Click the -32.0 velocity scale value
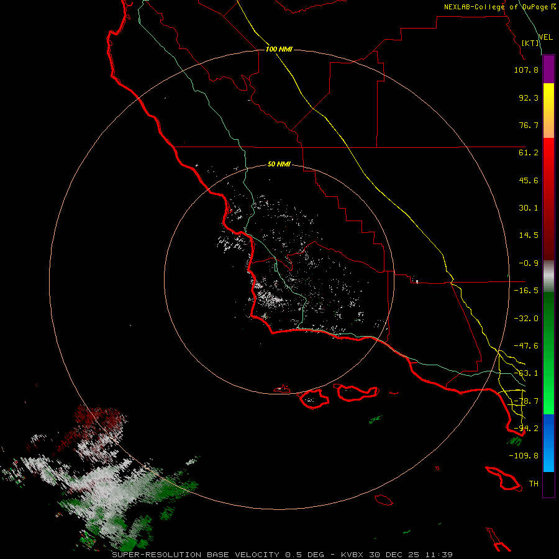The height and width of the screenshot is (559, 559). [526, 319]
